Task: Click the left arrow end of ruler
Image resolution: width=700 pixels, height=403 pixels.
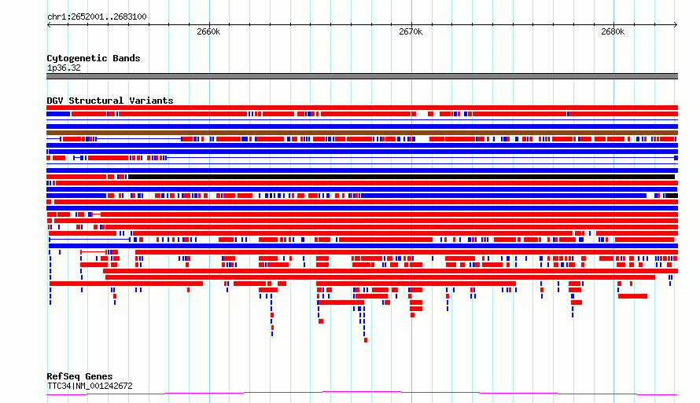Action: click(x=49, y=24)
